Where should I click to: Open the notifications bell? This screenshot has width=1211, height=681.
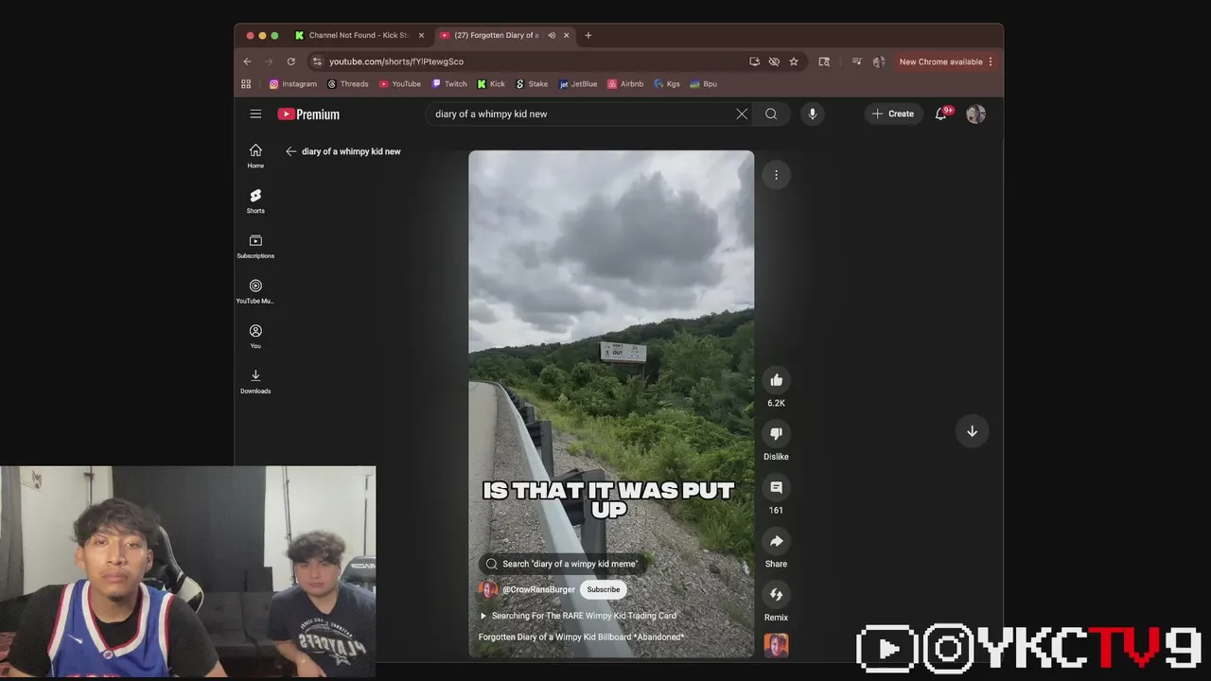click(940, 113)
